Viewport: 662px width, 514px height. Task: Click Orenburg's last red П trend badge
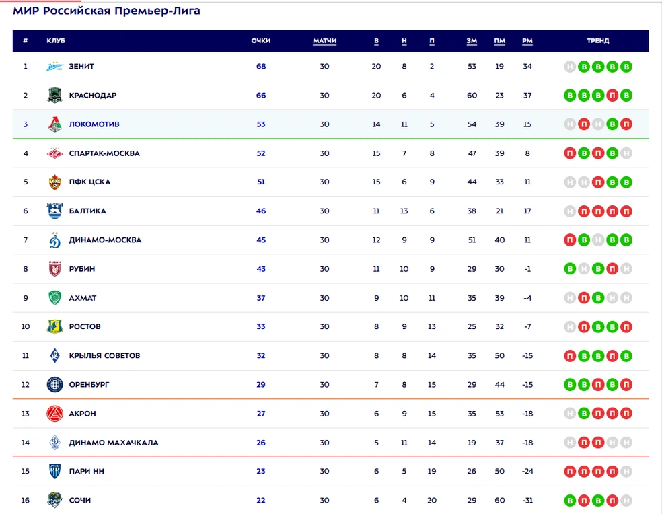(x=626, y=385)
